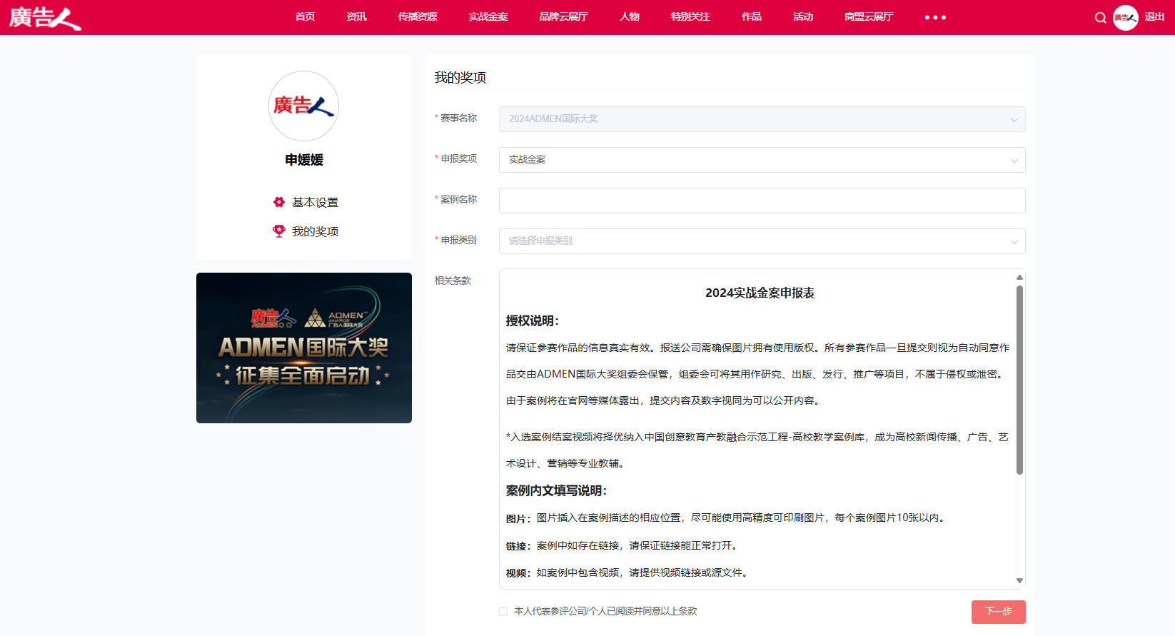This screenshot has width=1175, height=636.
Task: Open 基本设置 in the sidebar
Action: (x=315, y=203)
